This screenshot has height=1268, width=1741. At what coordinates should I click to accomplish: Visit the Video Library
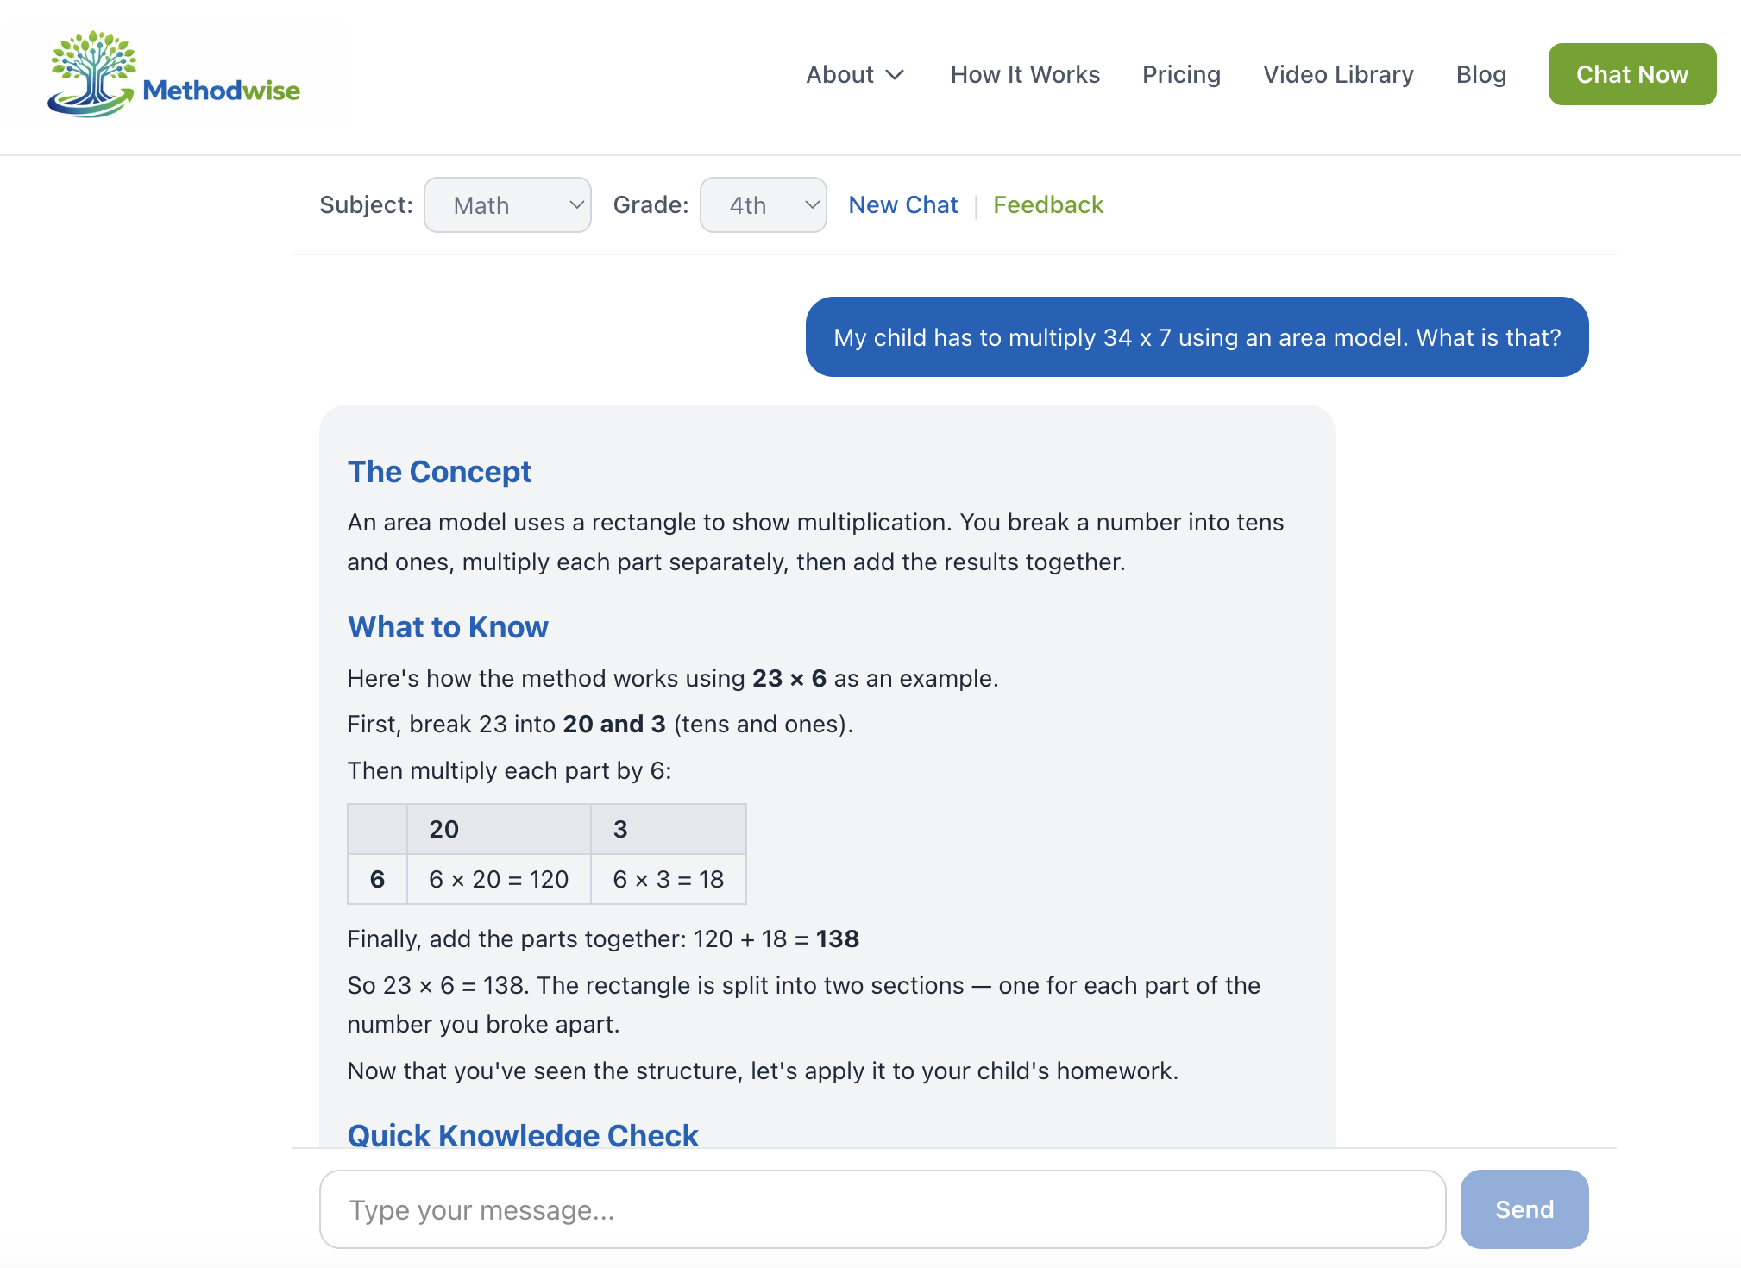(x=1337, y=75)
